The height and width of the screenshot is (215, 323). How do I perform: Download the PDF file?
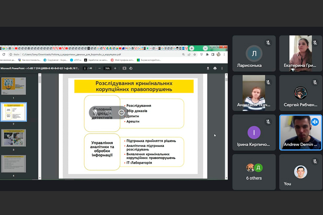(x=208, y=68)
